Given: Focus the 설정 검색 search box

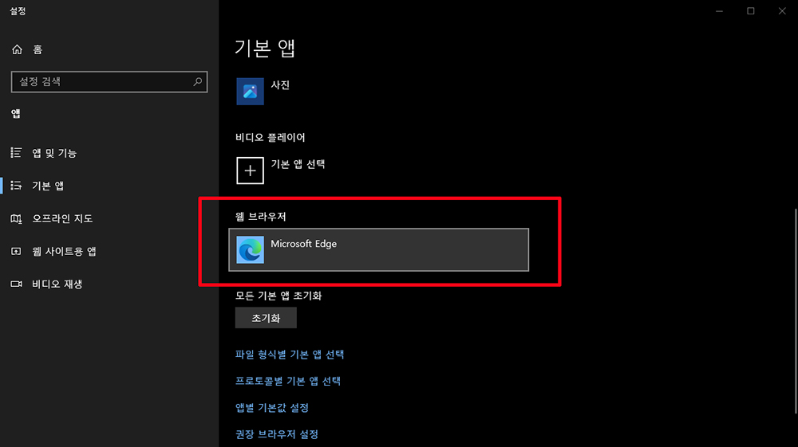Looking at the screenshot, I should pos(109,82).
